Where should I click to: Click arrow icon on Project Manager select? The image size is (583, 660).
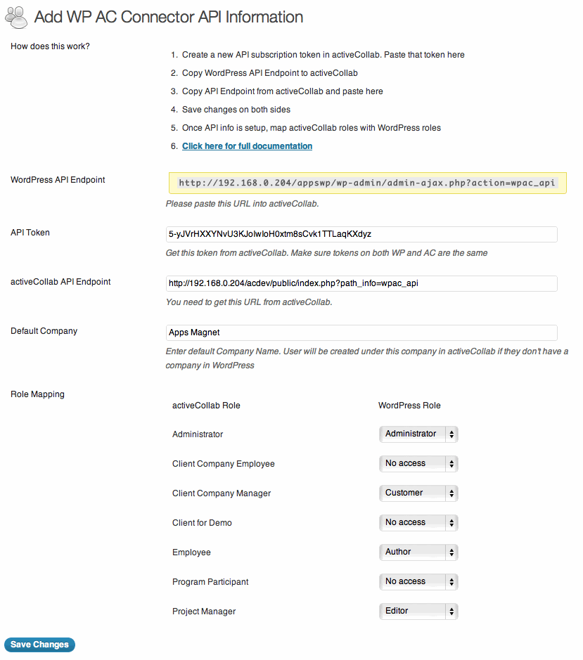451,612
